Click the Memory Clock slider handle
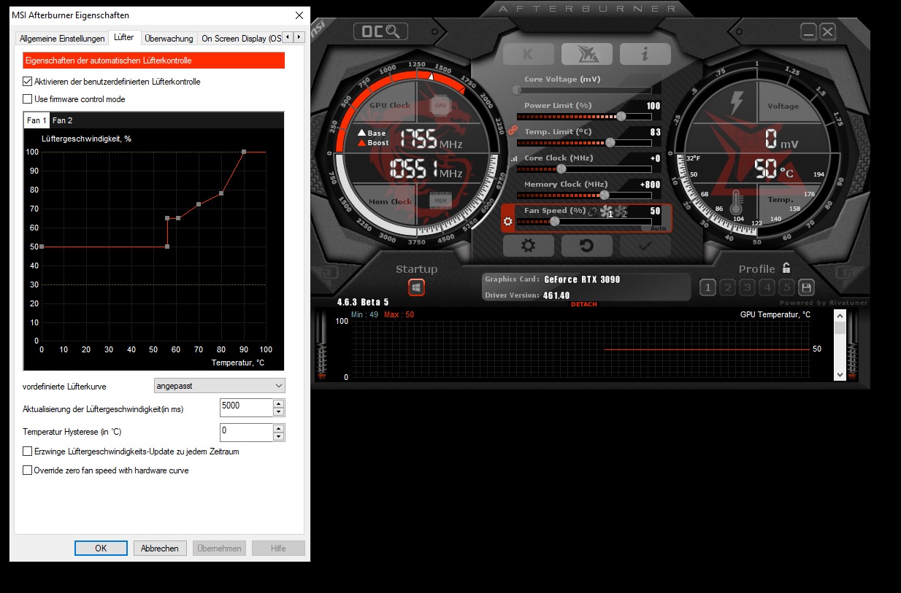Viewport: 901px width, 593px height. [604, 195]
